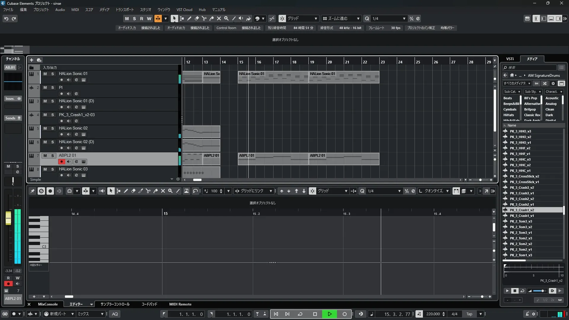Screen dimensions: 569x320
Task: Click the Undo arrow icon
Action: (6, 19)
